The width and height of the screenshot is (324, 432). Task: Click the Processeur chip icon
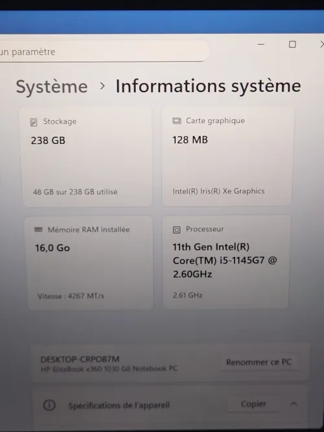point(177,230)
